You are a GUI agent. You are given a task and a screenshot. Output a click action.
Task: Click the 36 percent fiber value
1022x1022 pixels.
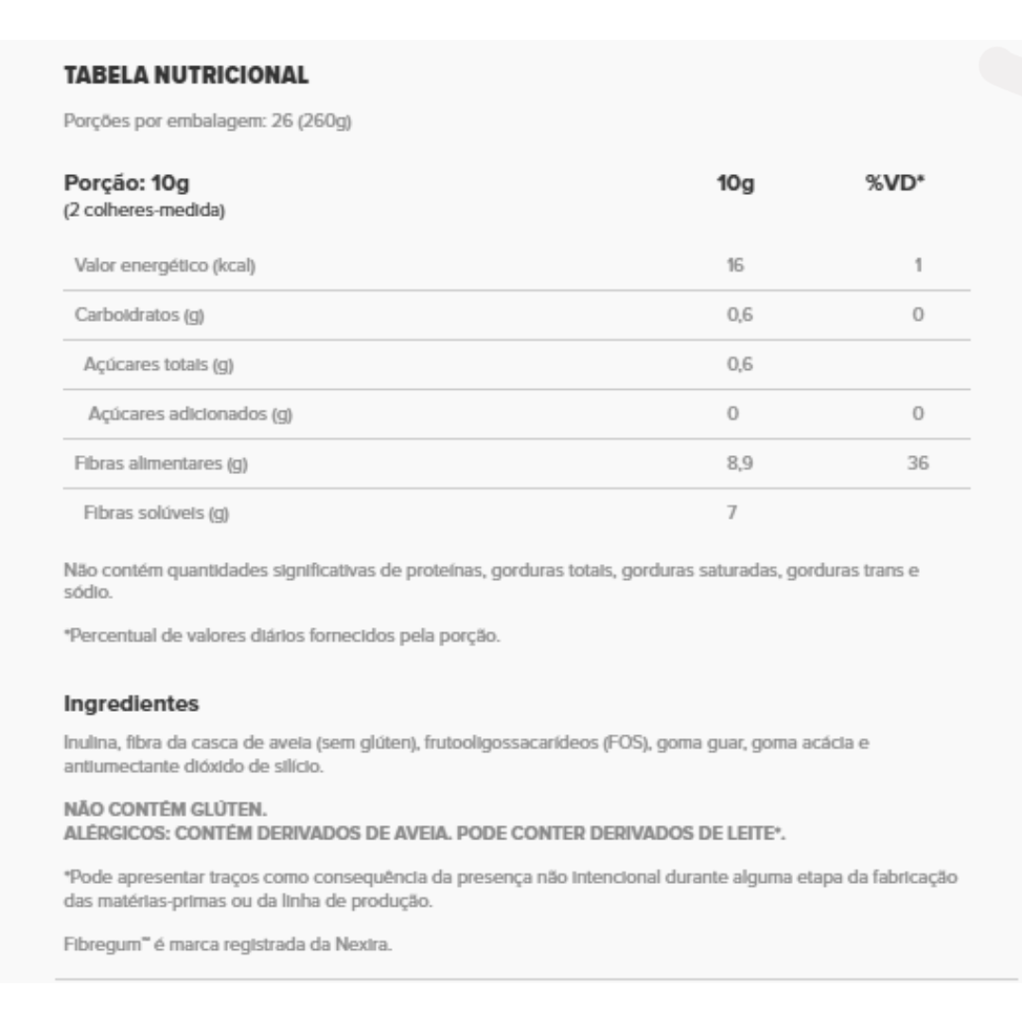[918, 463]
